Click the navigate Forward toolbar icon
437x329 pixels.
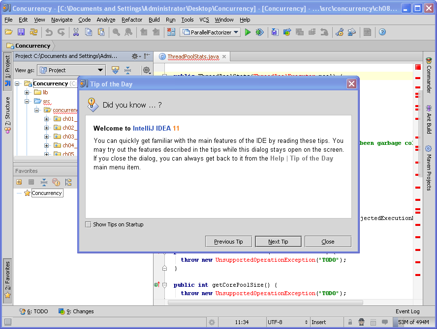pos(156,32)
